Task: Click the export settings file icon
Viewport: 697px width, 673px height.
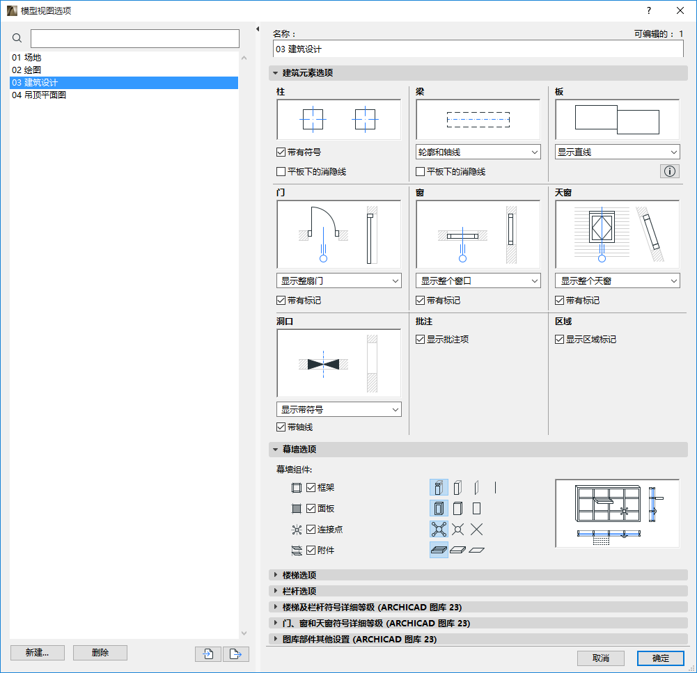Action: [235, 653]
